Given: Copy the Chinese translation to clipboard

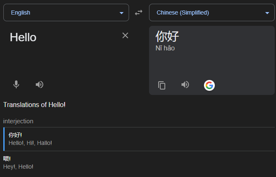Looking at the screenshot, I should point(162,85).
